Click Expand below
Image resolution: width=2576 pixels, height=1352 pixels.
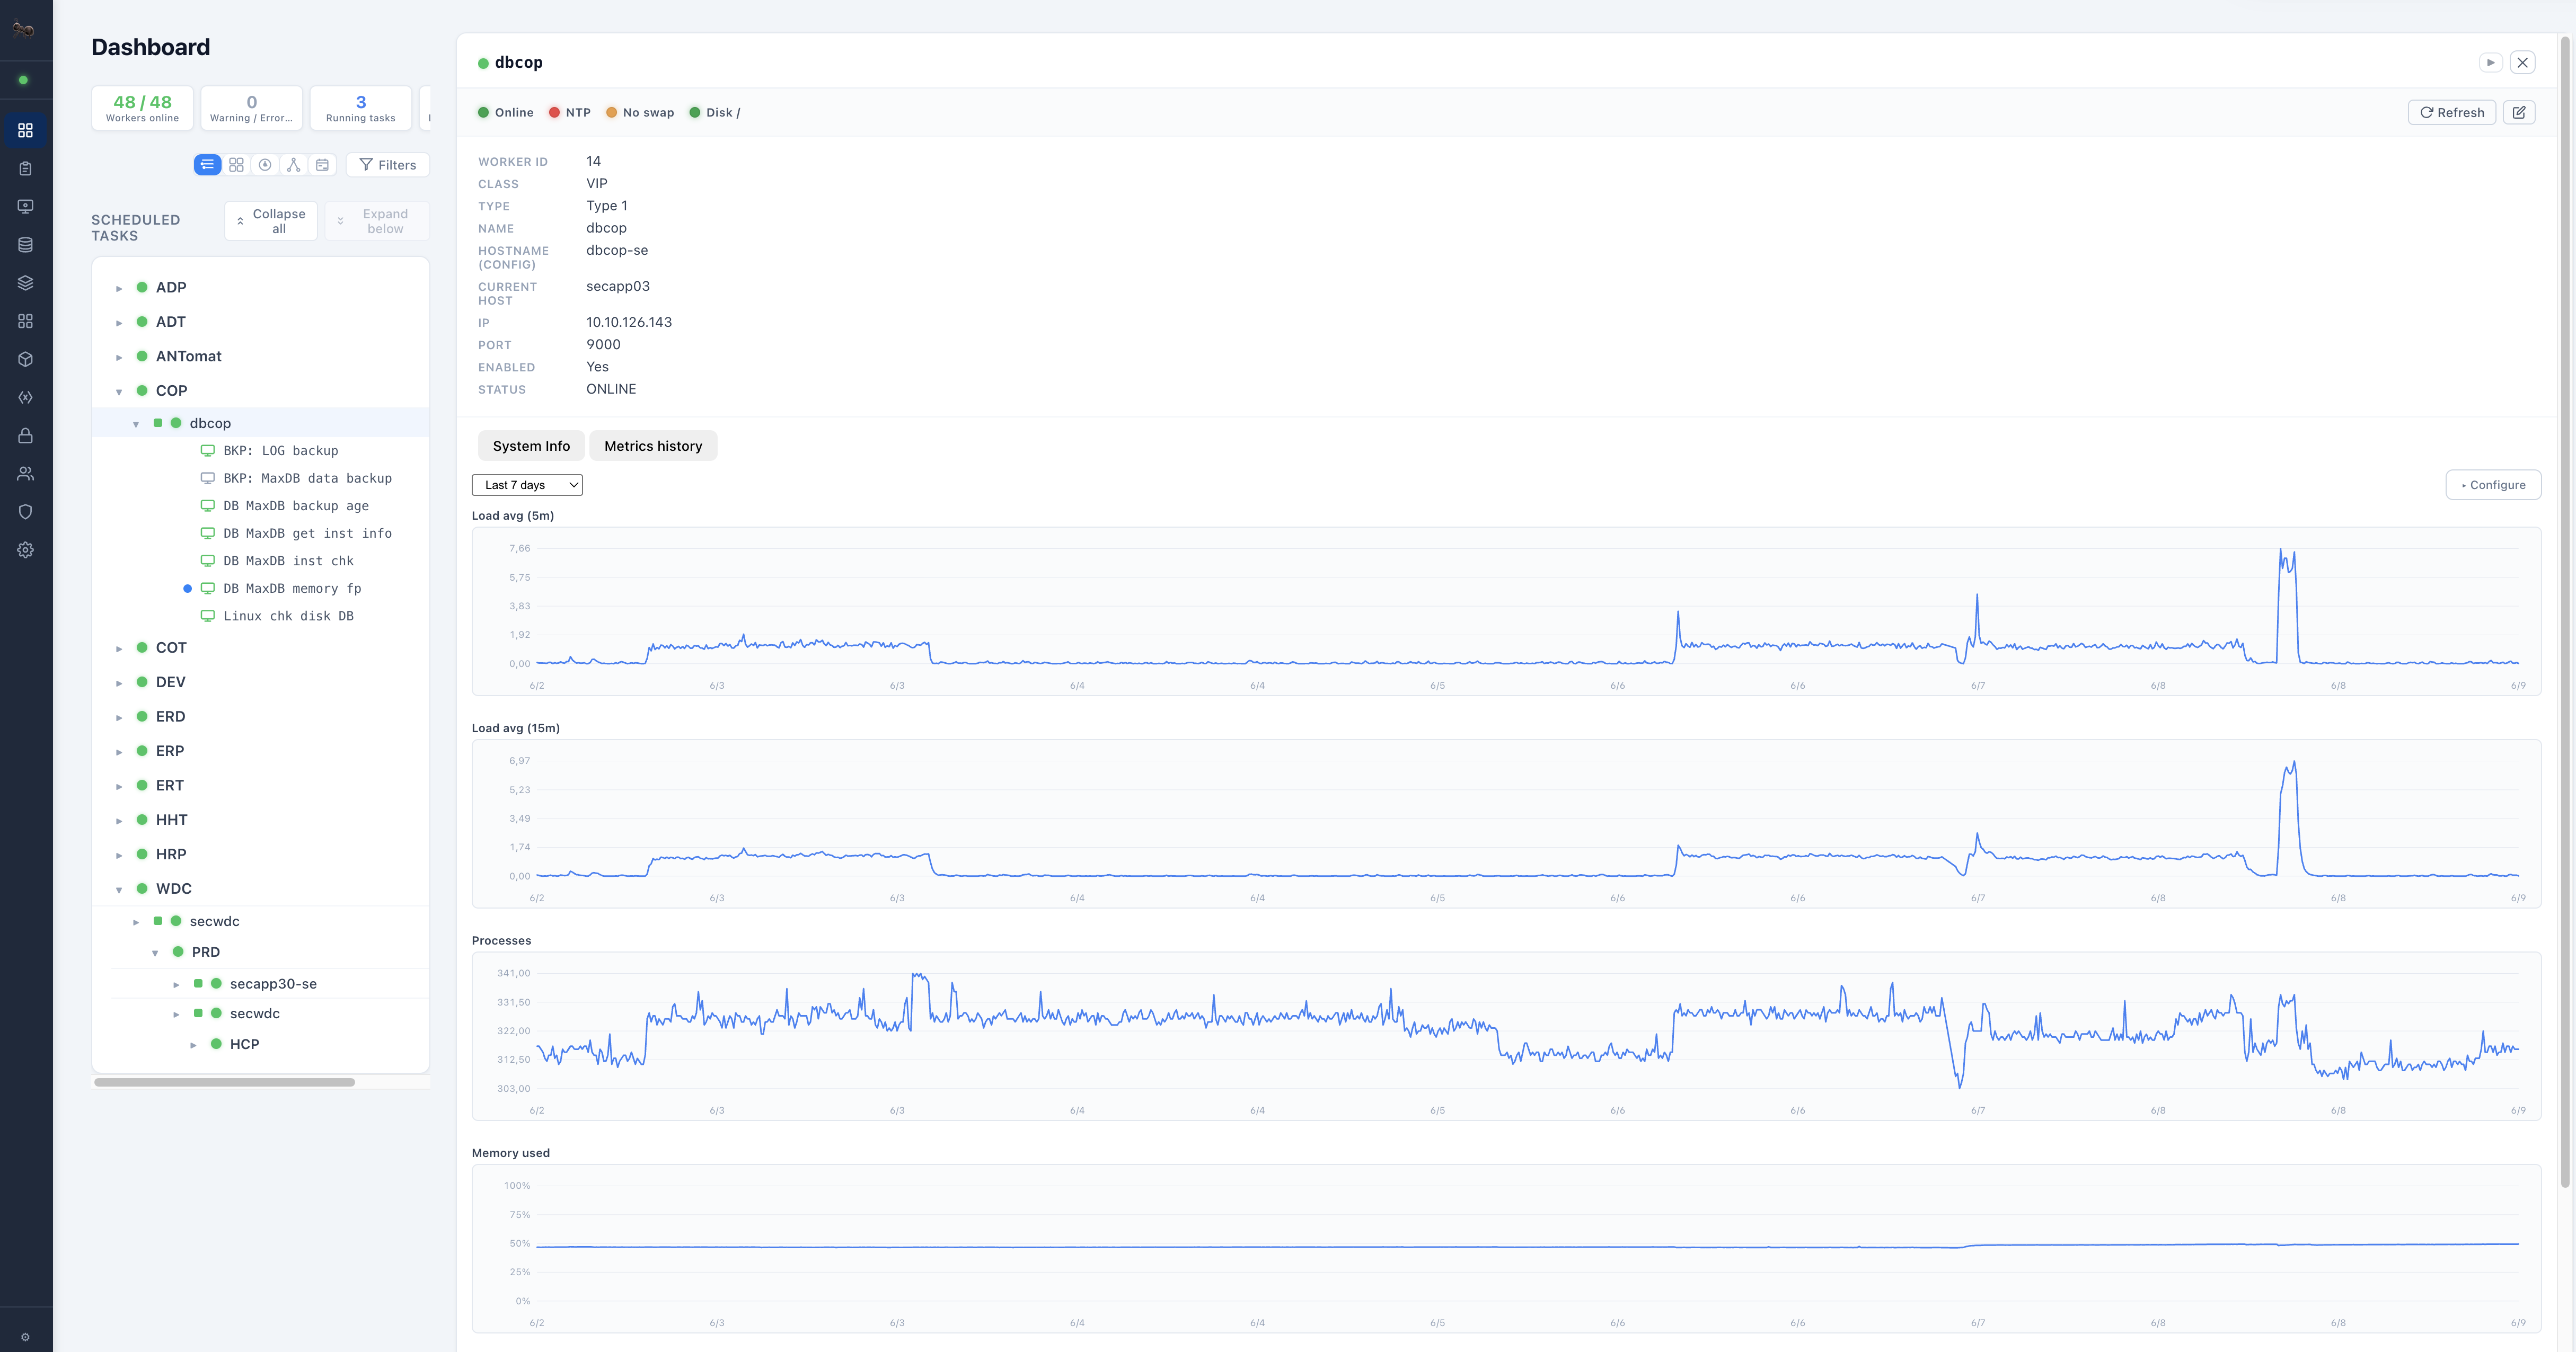pos(377,221)
